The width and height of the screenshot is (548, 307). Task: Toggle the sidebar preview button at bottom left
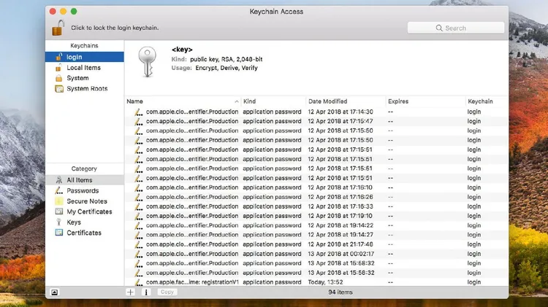coord(54,292)
